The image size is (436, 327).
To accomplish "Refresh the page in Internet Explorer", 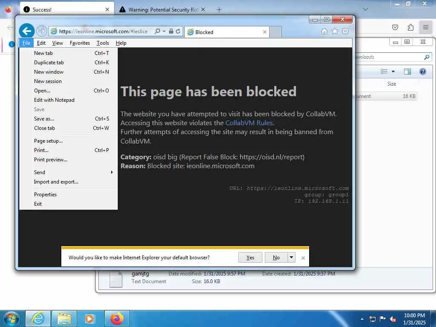I will 178,31.
